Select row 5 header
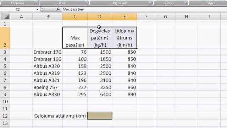 [x=5, y=66]
